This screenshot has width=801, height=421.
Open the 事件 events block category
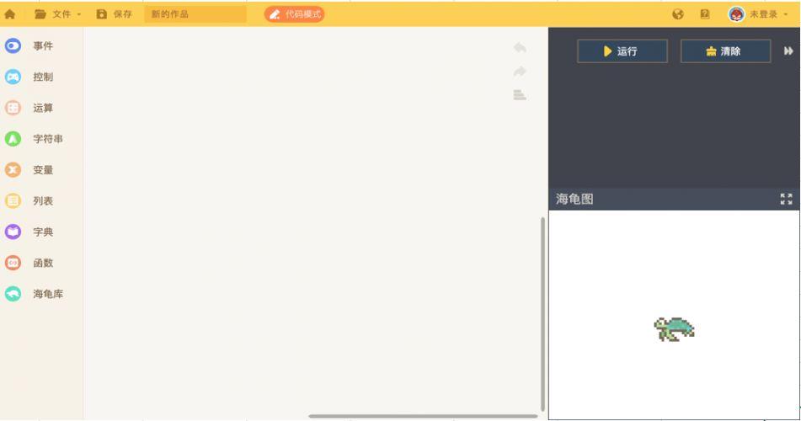click(x=29, y=46)
